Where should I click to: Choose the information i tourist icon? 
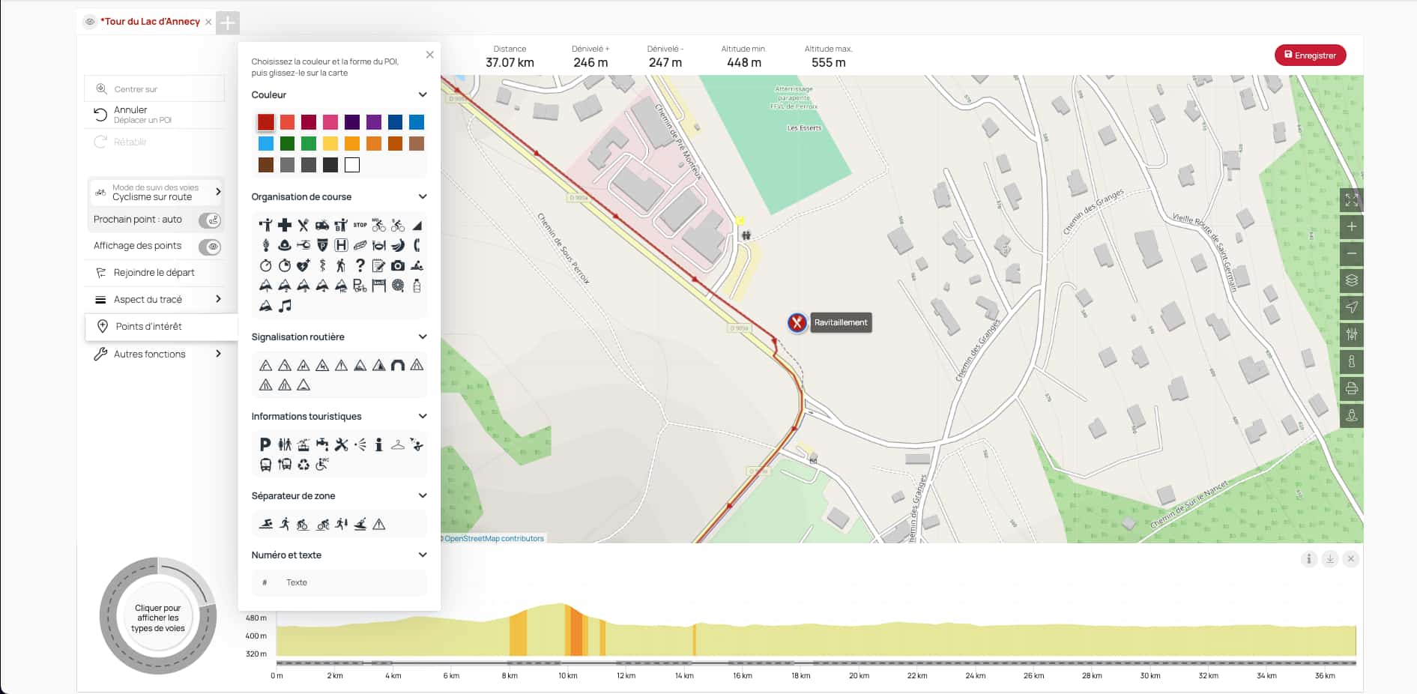[379, 444]
